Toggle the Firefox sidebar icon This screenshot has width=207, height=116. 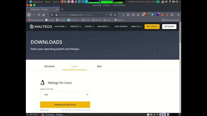click(133, 15)
